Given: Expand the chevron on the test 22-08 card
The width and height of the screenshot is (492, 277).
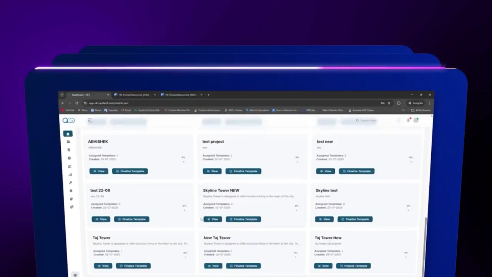Looking at the screenshot, I should pyautogui.click(x=184, y=210).
